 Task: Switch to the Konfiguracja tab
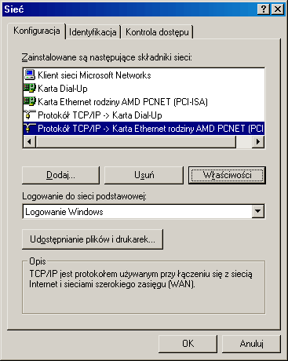click(x=37, y=31)
